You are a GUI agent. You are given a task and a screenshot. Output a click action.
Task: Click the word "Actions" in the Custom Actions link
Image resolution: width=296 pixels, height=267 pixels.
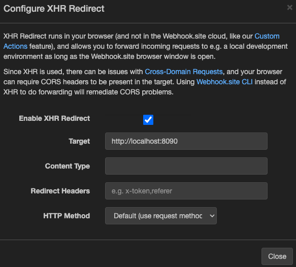point(15,46)
